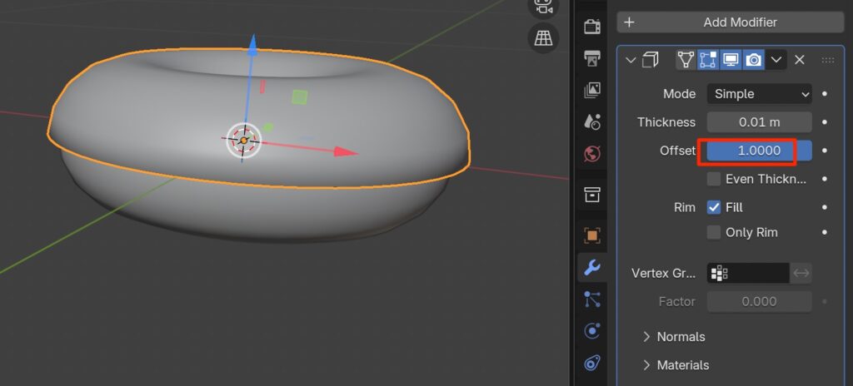Expand the Normals section
The height and width of the screenshot is (386, 853).
[674, 337]
